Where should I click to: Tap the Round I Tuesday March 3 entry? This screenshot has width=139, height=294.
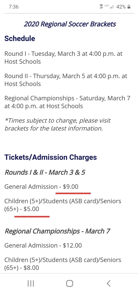(x=63, y=57)
